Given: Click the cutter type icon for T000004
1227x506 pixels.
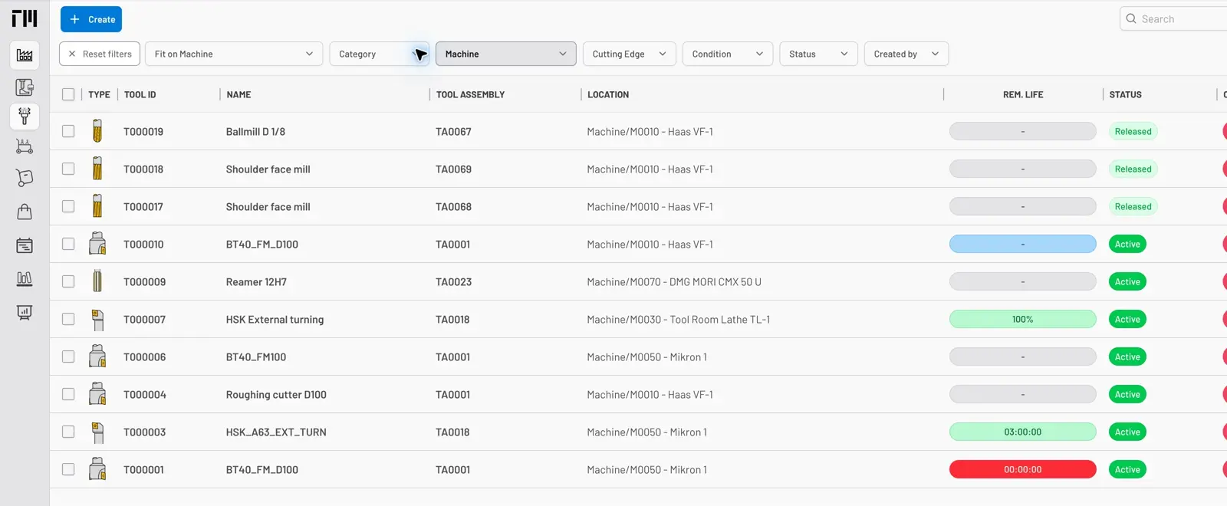Looking at the screenshot, I should coord(97,394).
